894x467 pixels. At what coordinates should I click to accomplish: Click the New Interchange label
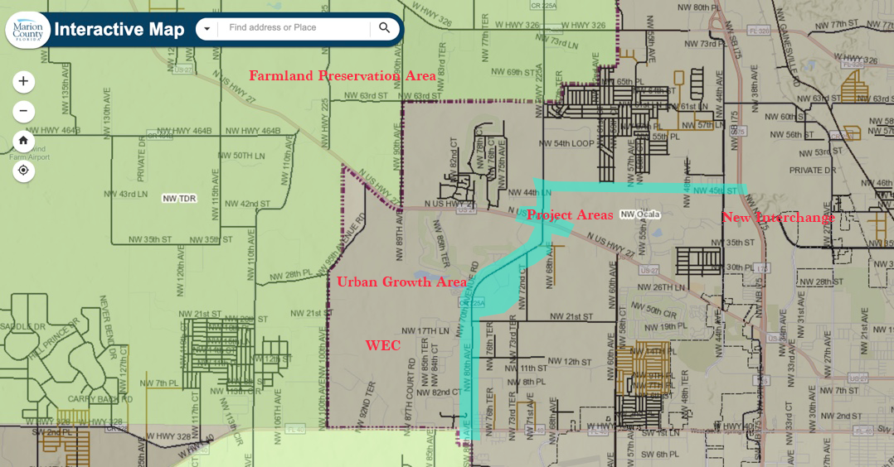coord(778,217)
